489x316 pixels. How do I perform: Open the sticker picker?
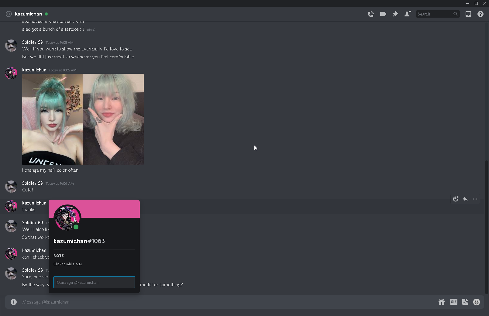point(465,302)
